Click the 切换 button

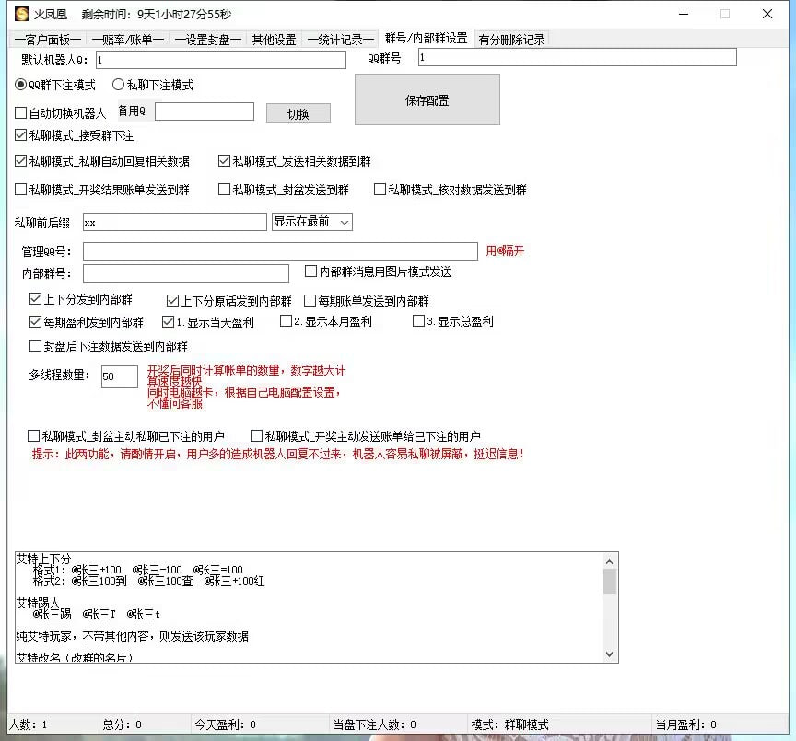tap(298, 114)
